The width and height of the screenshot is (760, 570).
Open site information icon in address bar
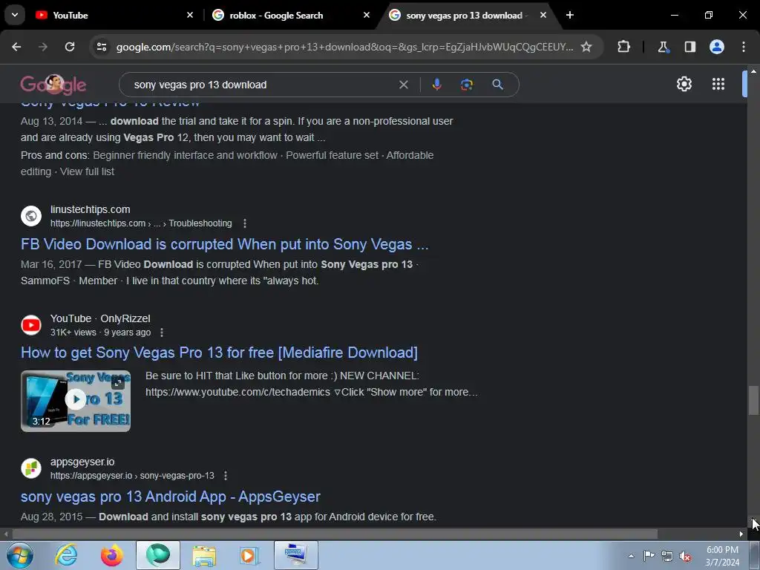[x=102, y=47]
